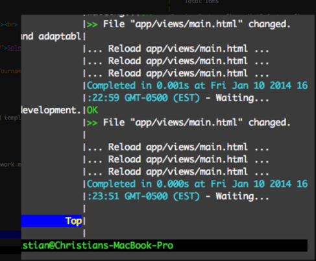This screenshot has height=261, width=316.
Task: Click the purple "Sple" link in background editor
Action: tap(14, 47)
